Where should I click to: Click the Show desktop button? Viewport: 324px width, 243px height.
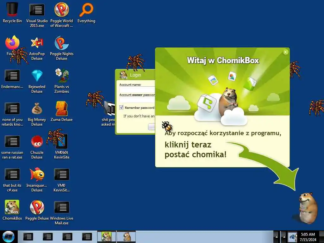322,237
